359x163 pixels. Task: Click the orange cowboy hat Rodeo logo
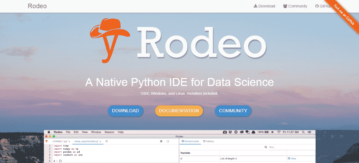pos(110,40)
